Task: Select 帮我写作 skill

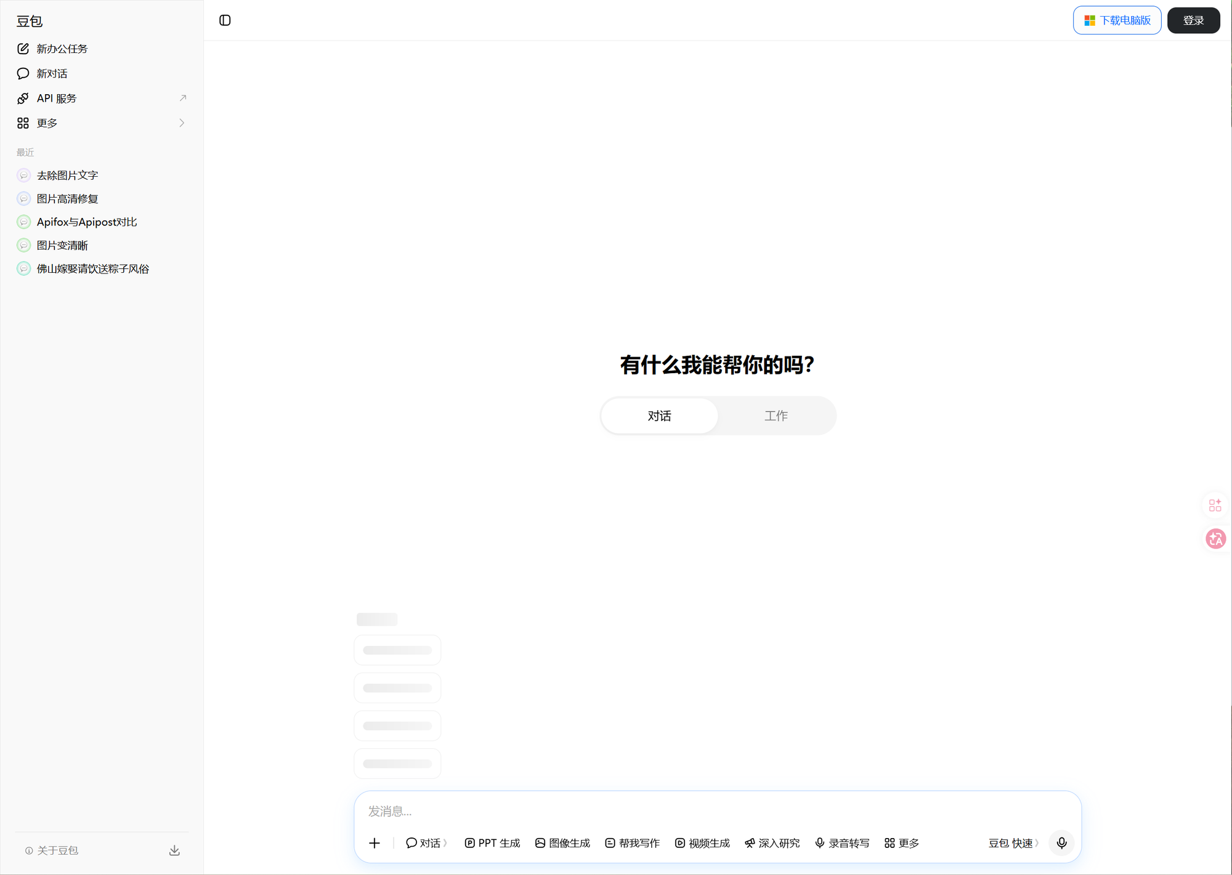Action: coord(632,843)
